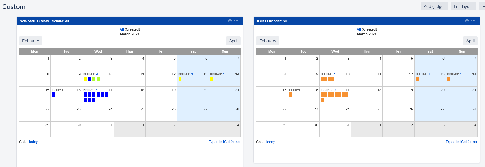Open Issues Calendar gadget ellipsis menu
485x167 pixels.
coord(473,21)
